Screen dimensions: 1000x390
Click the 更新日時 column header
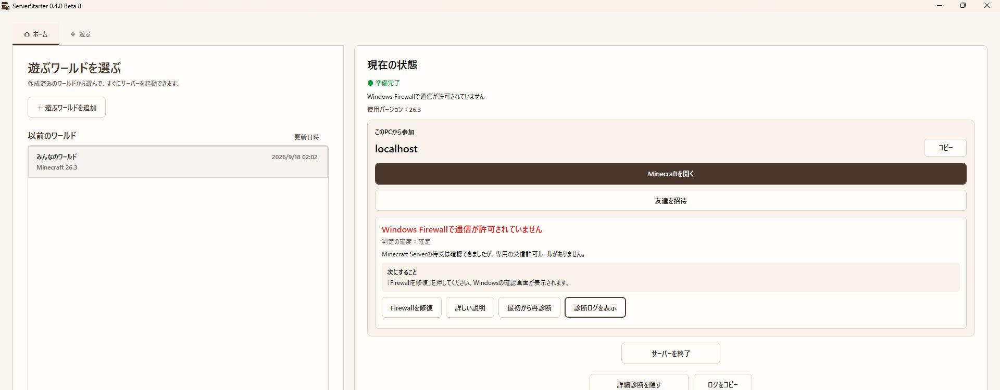306,137
